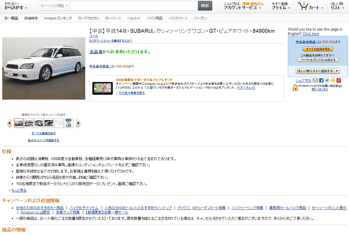This screenshot has height=235, width=349.
Task: Open 女性のためのおすすめカー用品 link
Action: coord(40,208)
